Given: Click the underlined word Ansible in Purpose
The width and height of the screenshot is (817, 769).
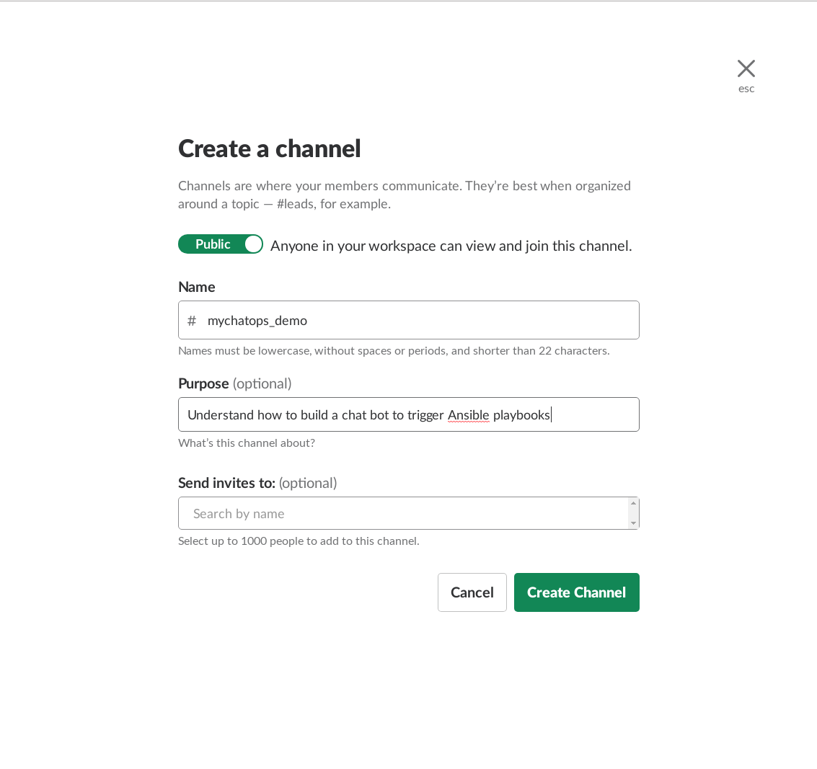Looking at the screenshot, I should pyautogui.click(x=468, y=415).
